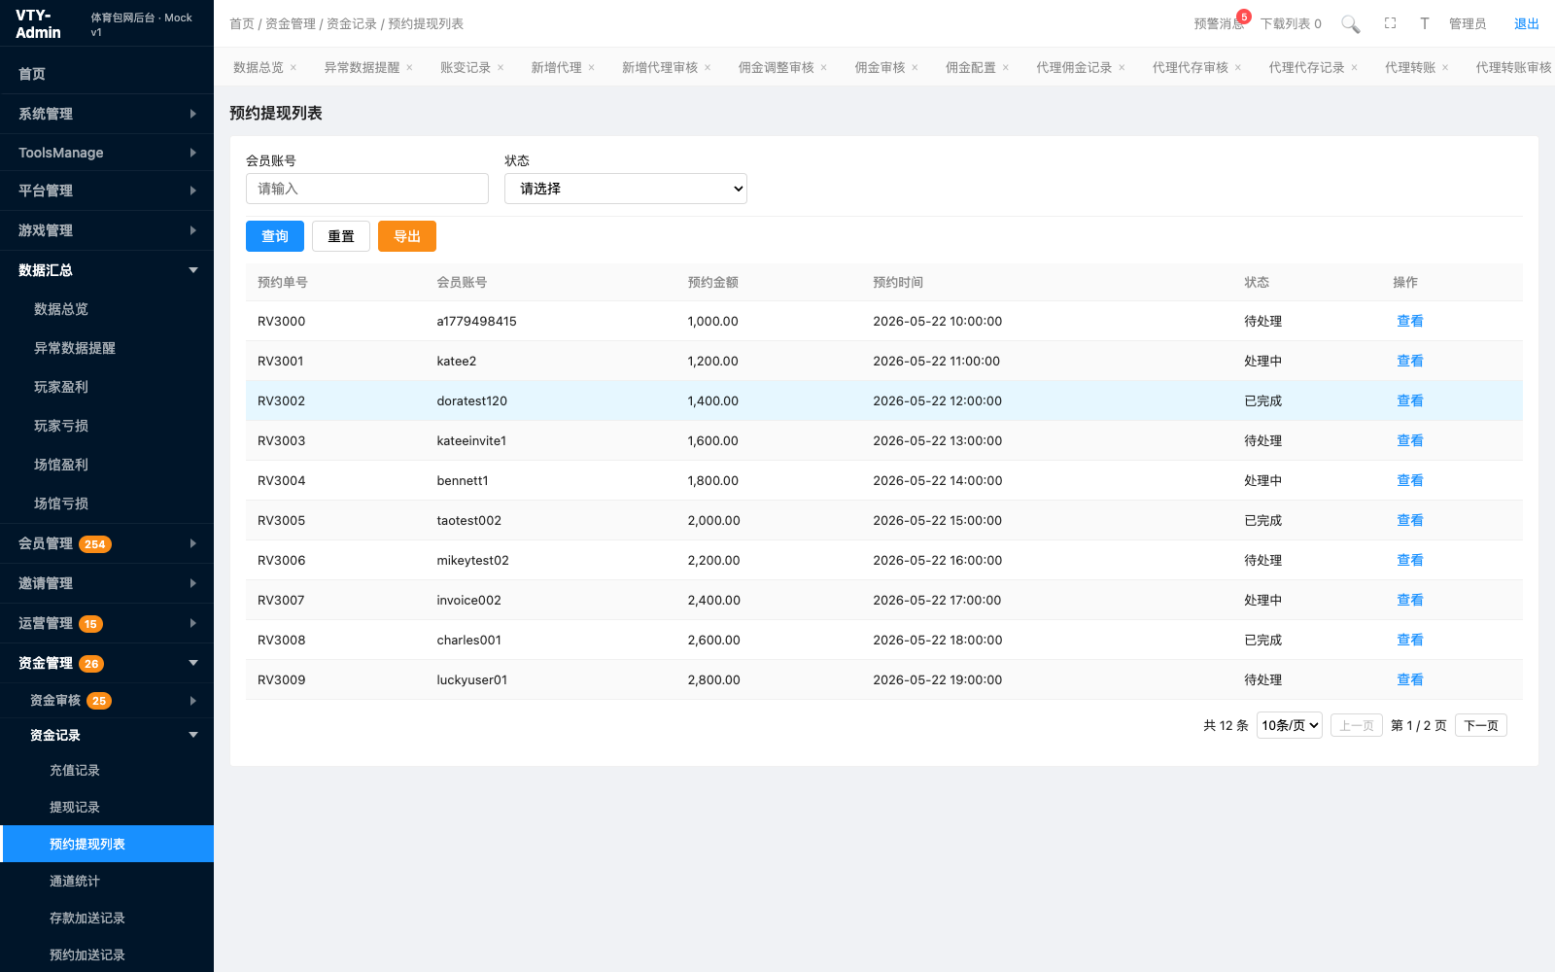Close the 账变记录 tab
The width and height of the screenshot is (1555, 972).
[501, 68]
